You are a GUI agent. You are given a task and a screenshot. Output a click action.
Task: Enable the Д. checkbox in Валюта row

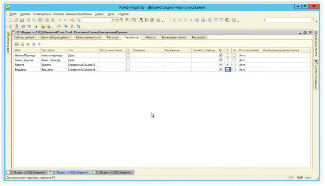[x=128, y=65]
